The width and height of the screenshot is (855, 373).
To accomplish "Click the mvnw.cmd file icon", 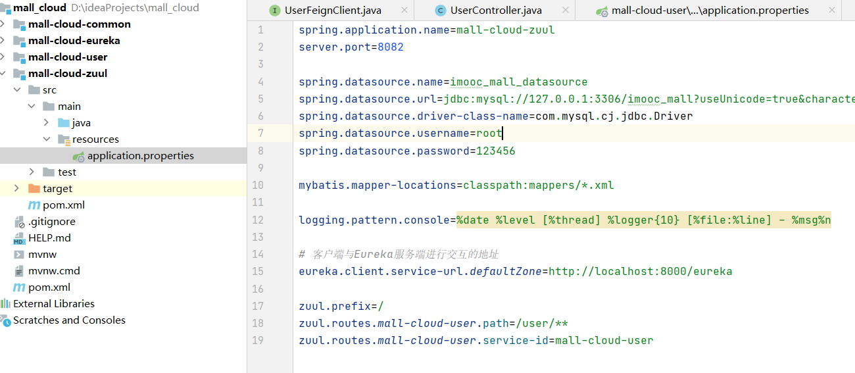I will [x=19, y=271].
